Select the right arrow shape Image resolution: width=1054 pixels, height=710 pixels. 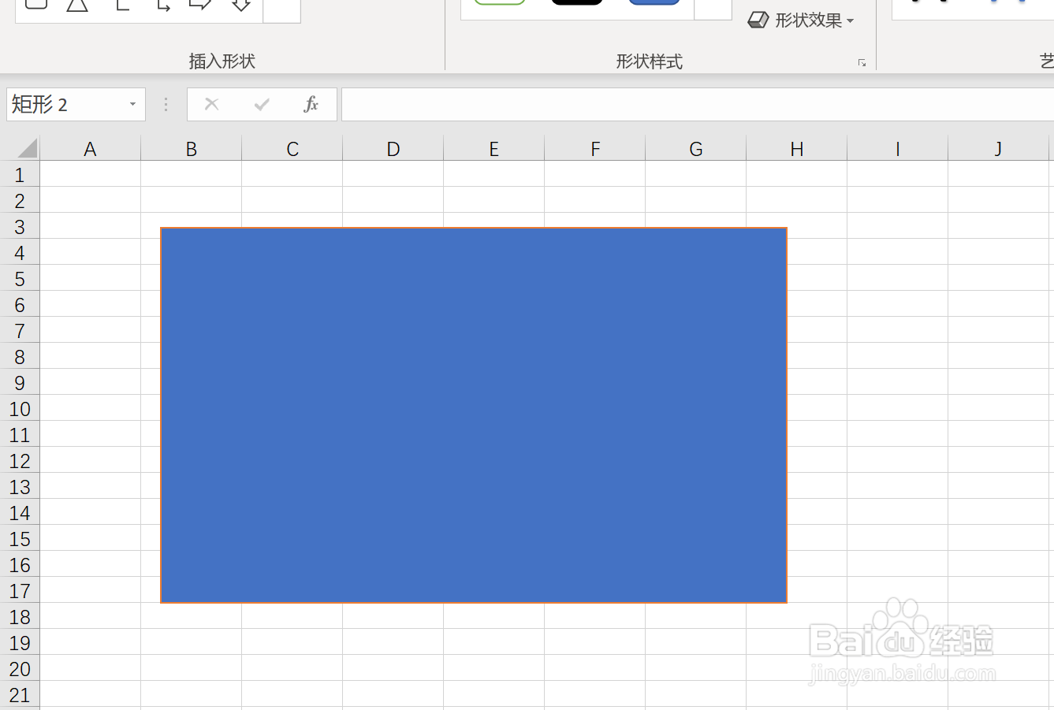click(x=199, y=4)
